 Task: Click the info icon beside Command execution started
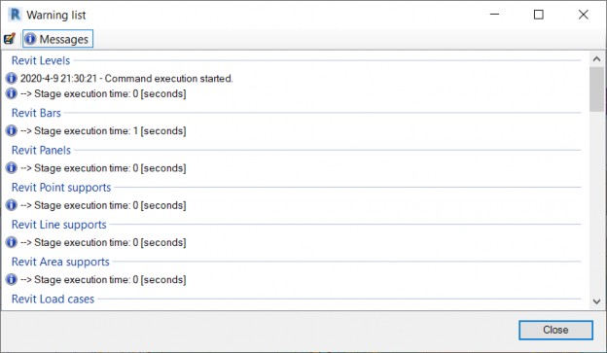tap(12, 78)
